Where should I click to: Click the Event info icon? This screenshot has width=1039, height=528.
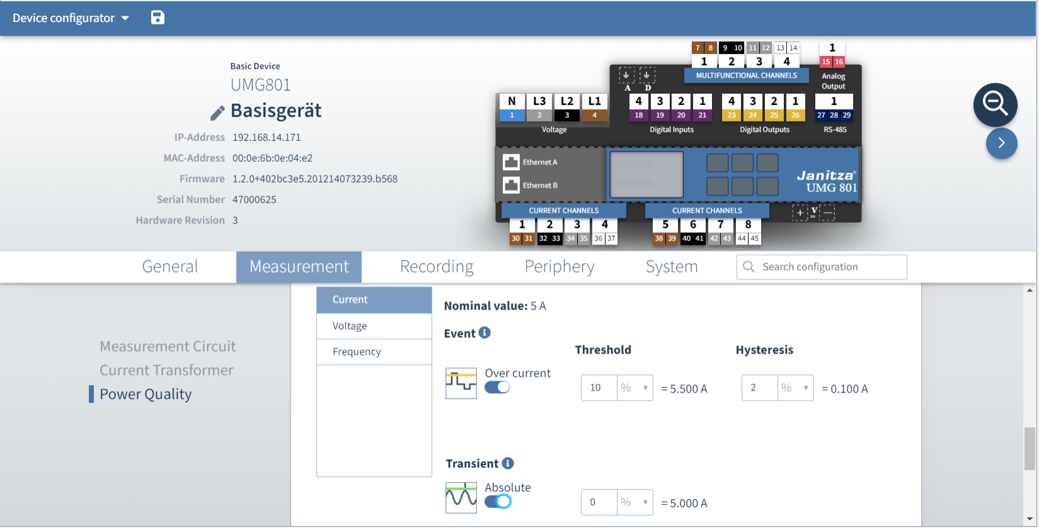[485, 332]
